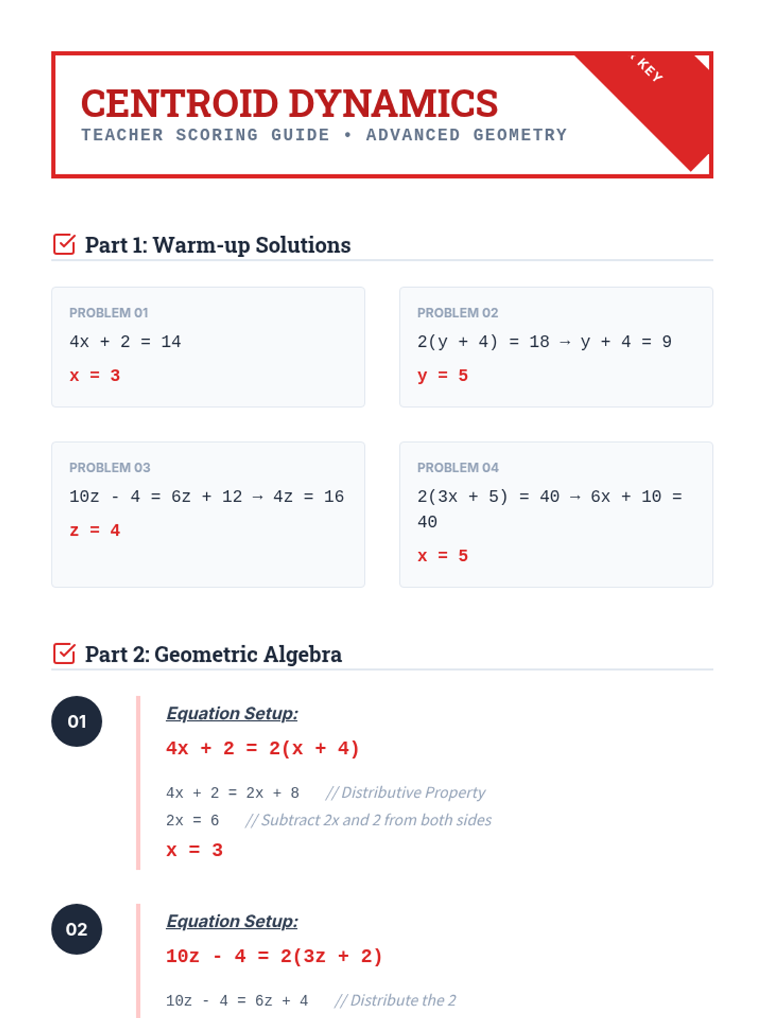This screenshot has height=1018, width=764.
Task: Click the Part 2: Geometric Algebra heading
Action: 213,654
